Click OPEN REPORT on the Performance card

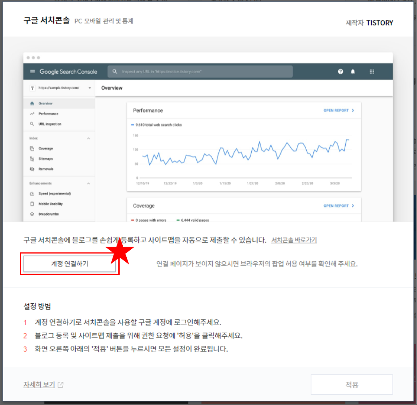(339, 110)
